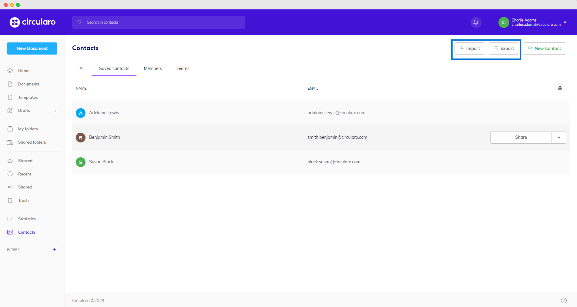This screenshot has width=577, height=307.
Task: Expand the Share button dropdown arrow
Action: click(x=559, y=138)
